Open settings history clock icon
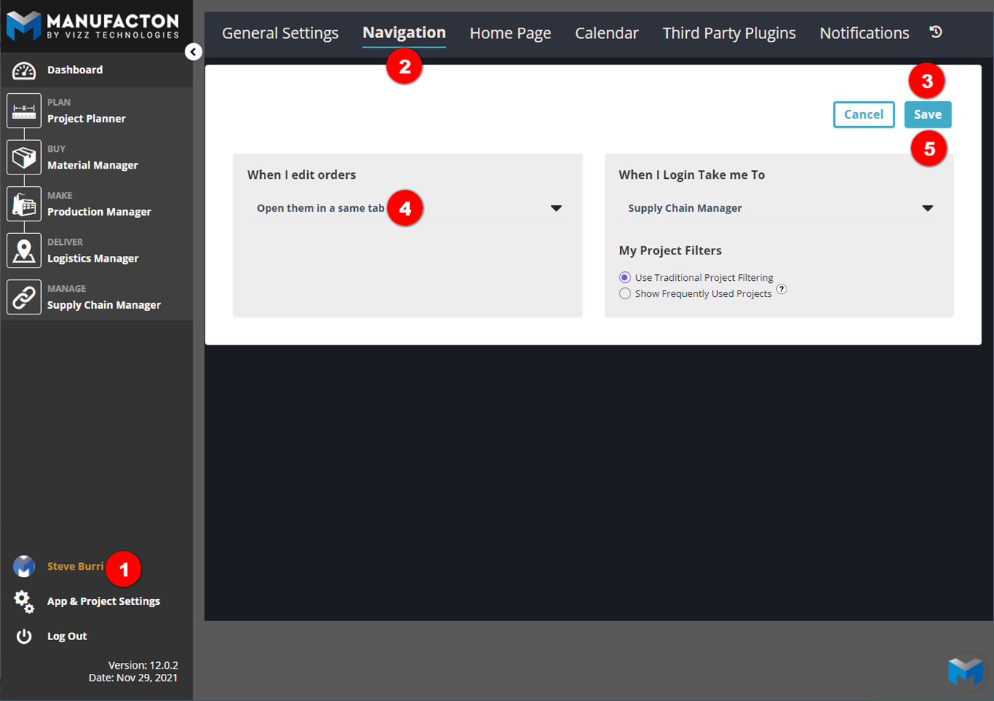Image resolution: width=994 pixels, height=701 pixels. coord(935,32)
